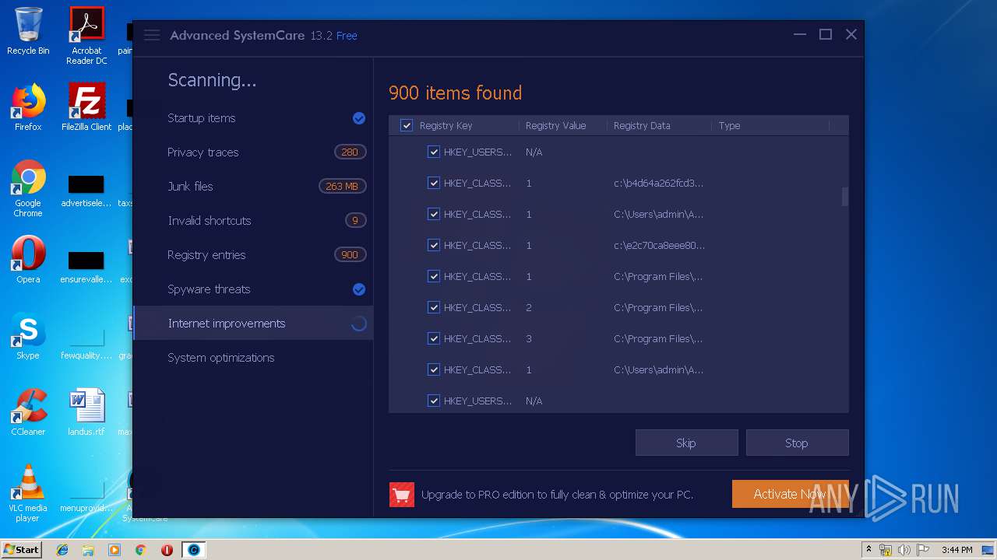
Task: Click Upgrade to PRO edition text link
Action: (x=557, y=495)
